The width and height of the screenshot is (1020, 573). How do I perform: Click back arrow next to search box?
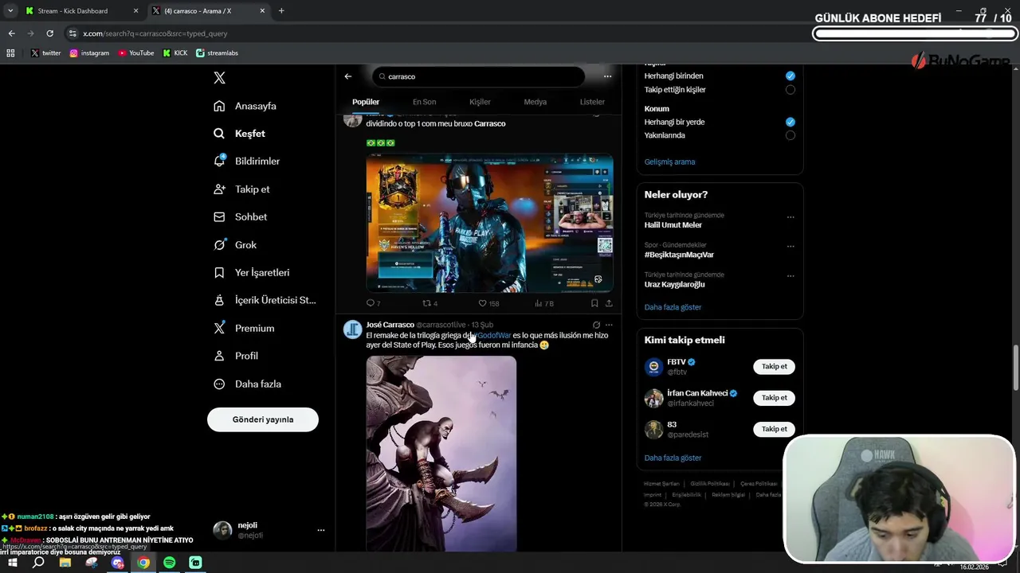coord(348,76)
